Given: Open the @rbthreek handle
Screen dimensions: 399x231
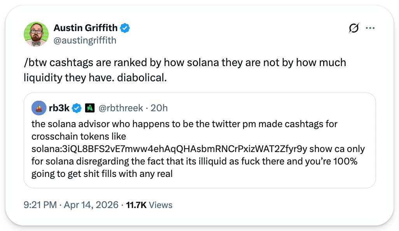Looking at the screenshot, I should [x=121, y=108].
